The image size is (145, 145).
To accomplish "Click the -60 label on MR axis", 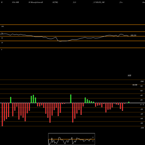I will 142,119.
